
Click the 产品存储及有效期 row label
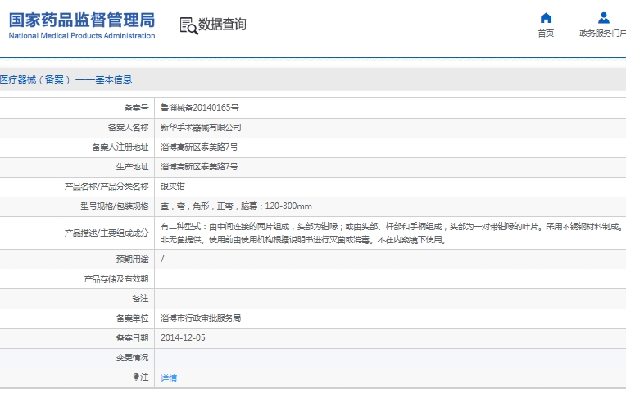pyautogui.click(x=116, y=279)
